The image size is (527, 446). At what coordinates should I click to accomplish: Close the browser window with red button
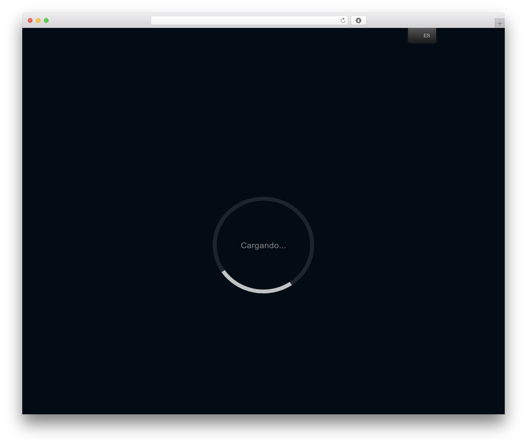(30, 21)
